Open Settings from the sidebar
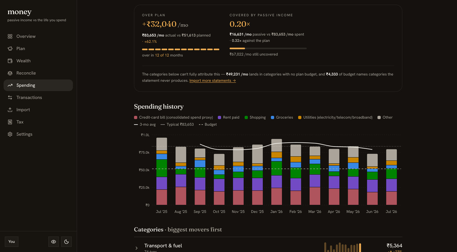 [x=38, y=134]
